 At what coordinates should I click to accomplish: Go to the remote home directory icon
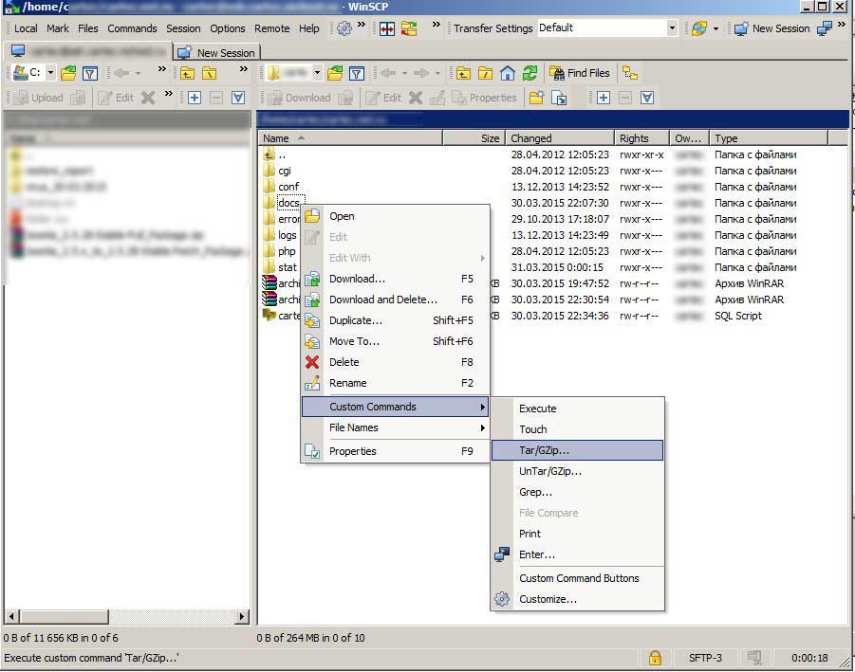pos(508,73)
